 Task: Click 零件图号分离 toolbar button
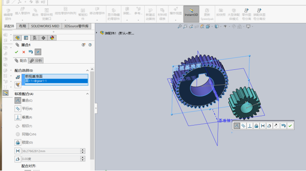[x=247, y=14]
